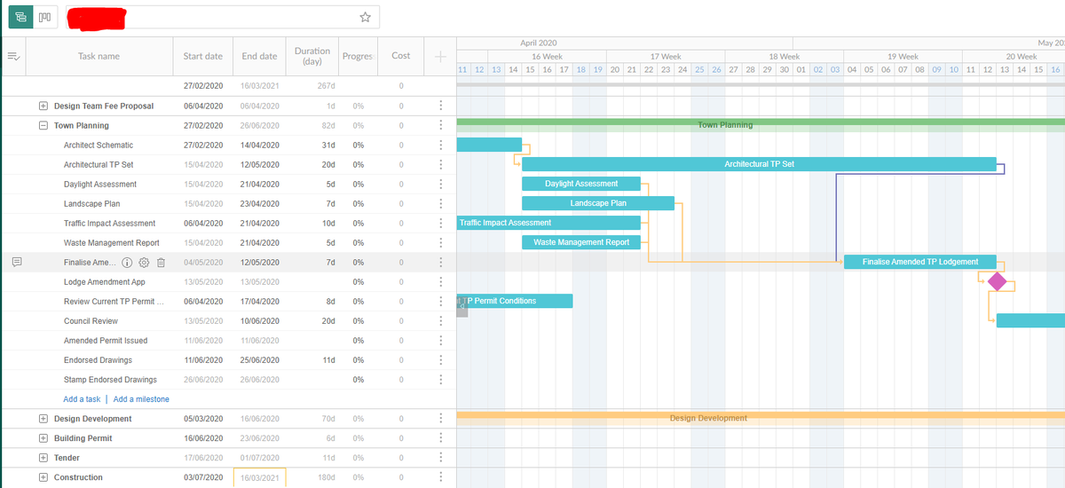This screenshot has height=488, width=1065.
Task: Select the Daylight Assessment Gantt bar
Action: 581,184
